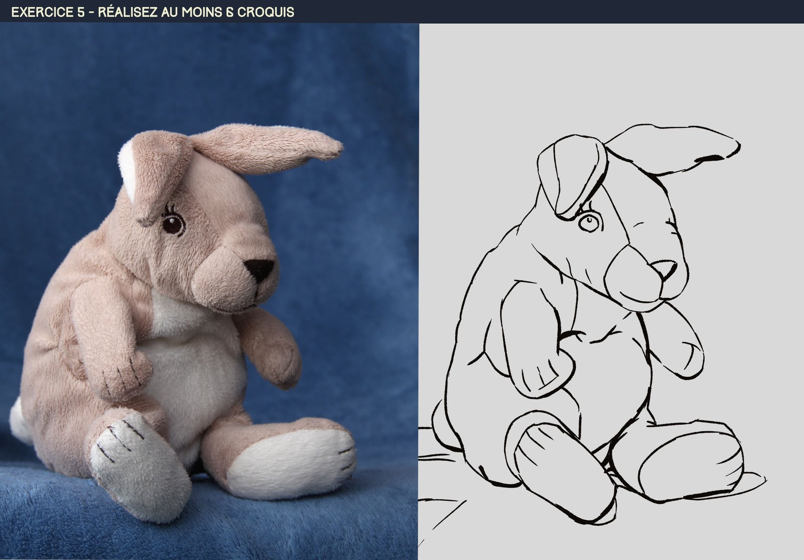Click the exercise title text in header
The width and height of the screenshot is (804, 560).
coord(153,12)
